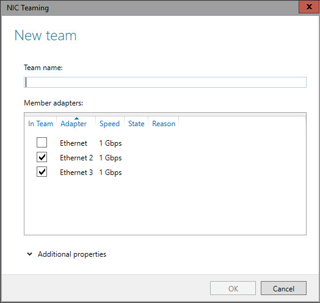Click the Team name input field
Image resolution: width=320 pixels, height=303 pixels.
coord(165,82)
